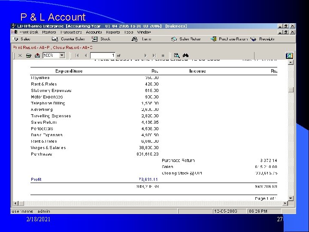Select the Stationery Expenses row

94,91
